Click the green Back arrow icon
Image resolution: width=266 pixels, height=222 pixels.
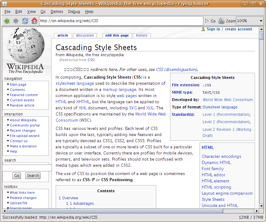pos(7,21)
